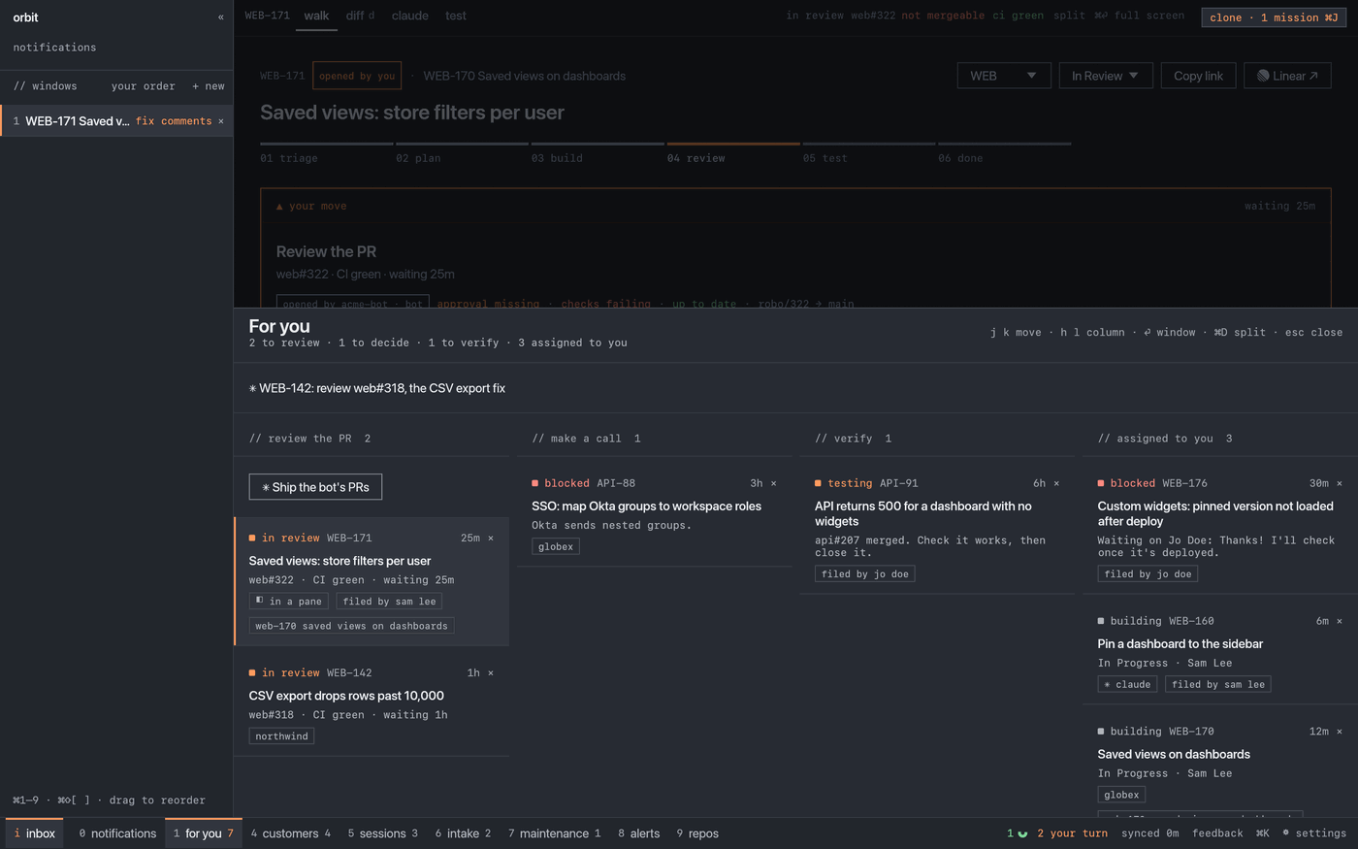This screenshot has width=1358, height=849.
Task: Click the in a pane tag
Action: pos(288,602)
